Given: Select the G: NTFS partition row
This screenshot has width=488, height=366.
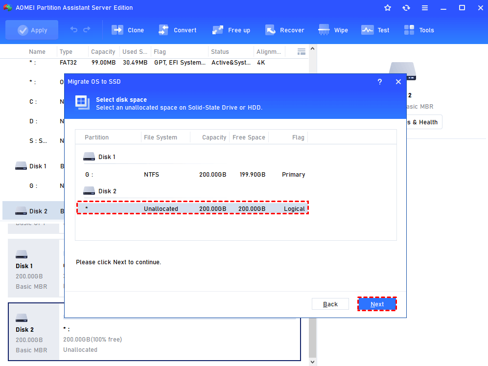Looking at the screenshot, I should tap(195, 175).
